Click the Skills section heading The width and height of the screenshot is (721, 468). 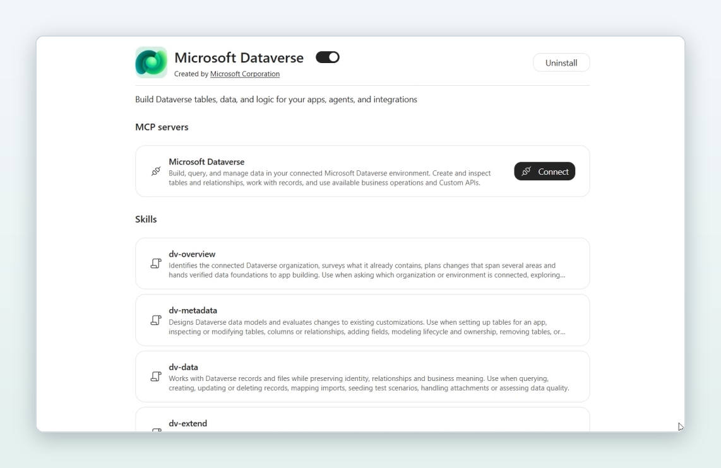pos(146,219)
